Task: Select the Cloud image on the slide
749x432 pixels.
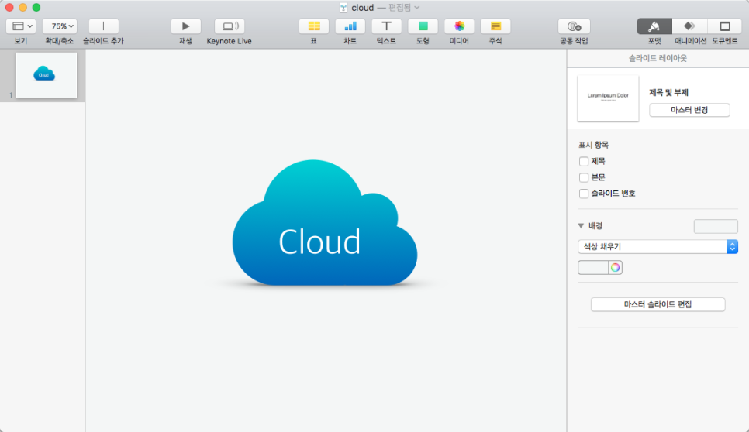Action: (325, 224)
